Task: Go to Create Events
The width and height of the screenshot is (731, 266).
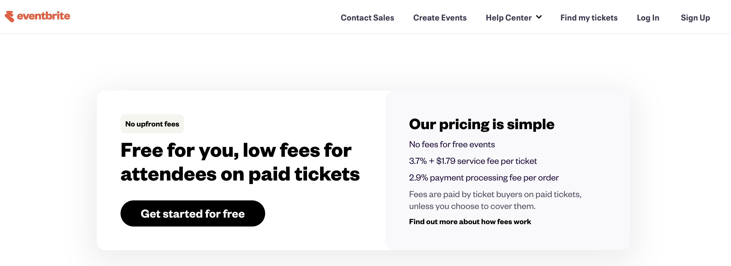Action: click(440, 18)
